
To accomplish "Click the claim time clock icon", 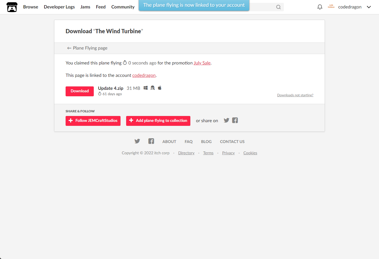I will click(x=125, y=63).
